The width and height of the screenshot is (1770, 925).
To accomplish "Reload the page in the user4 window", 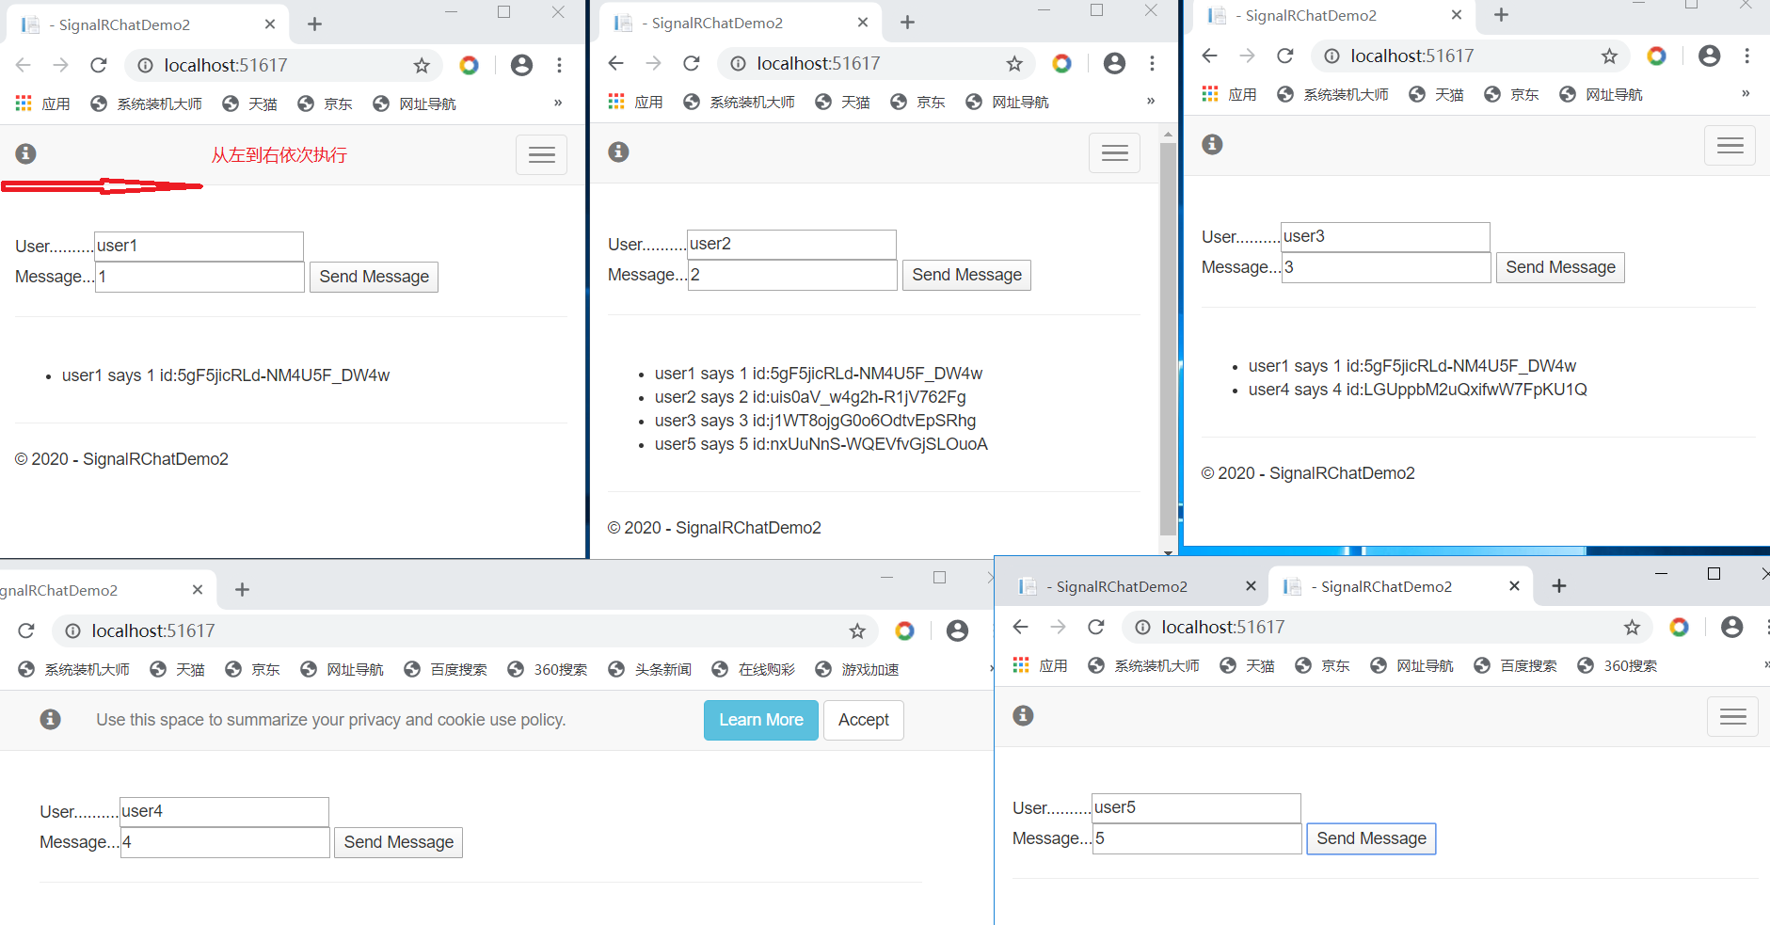I will click(x=26, y=630).
